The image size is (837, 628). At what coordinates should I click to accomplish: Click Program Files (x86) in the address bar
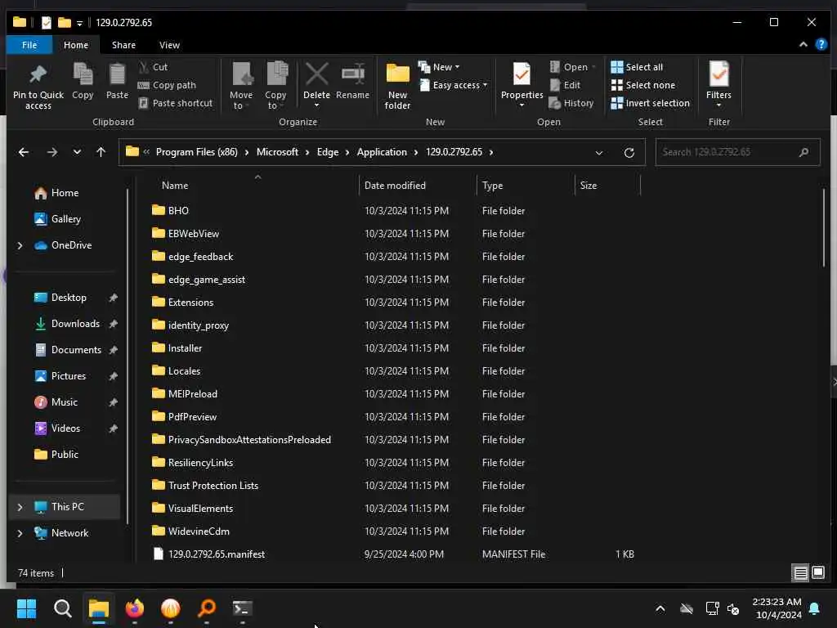click(196, 152)
